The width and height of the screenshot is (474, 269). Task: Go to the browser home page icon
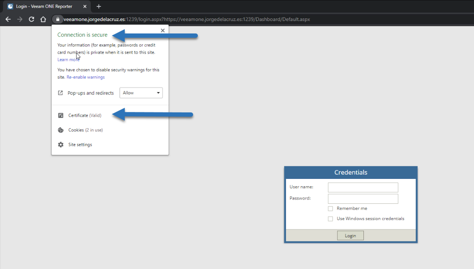[43, 19]
